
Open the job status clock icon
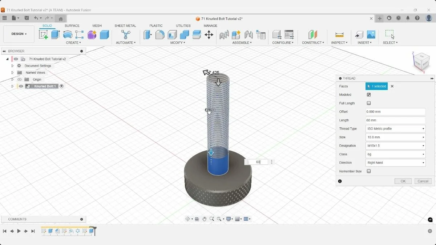pos(399,18)
